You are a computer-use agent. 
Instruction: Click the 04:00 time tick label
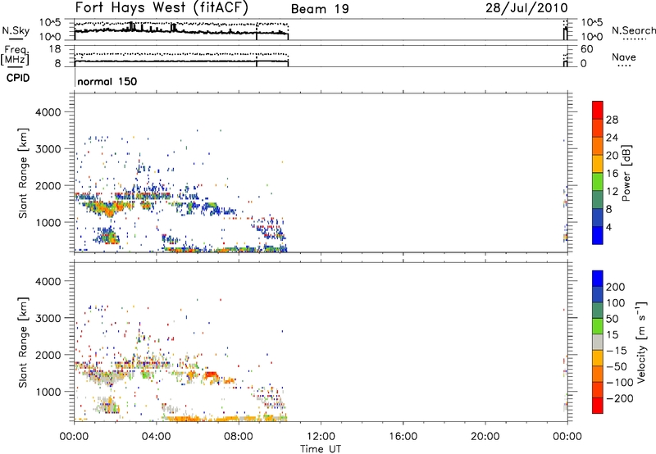156,437
